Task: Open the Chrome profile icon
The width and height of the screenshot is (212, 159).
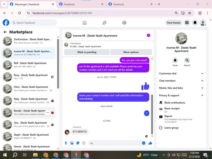Action: point(200,13)
